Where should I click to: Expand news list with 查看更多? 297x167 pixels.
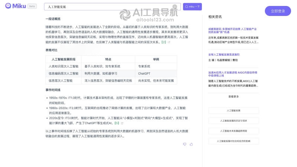(234, 96)
